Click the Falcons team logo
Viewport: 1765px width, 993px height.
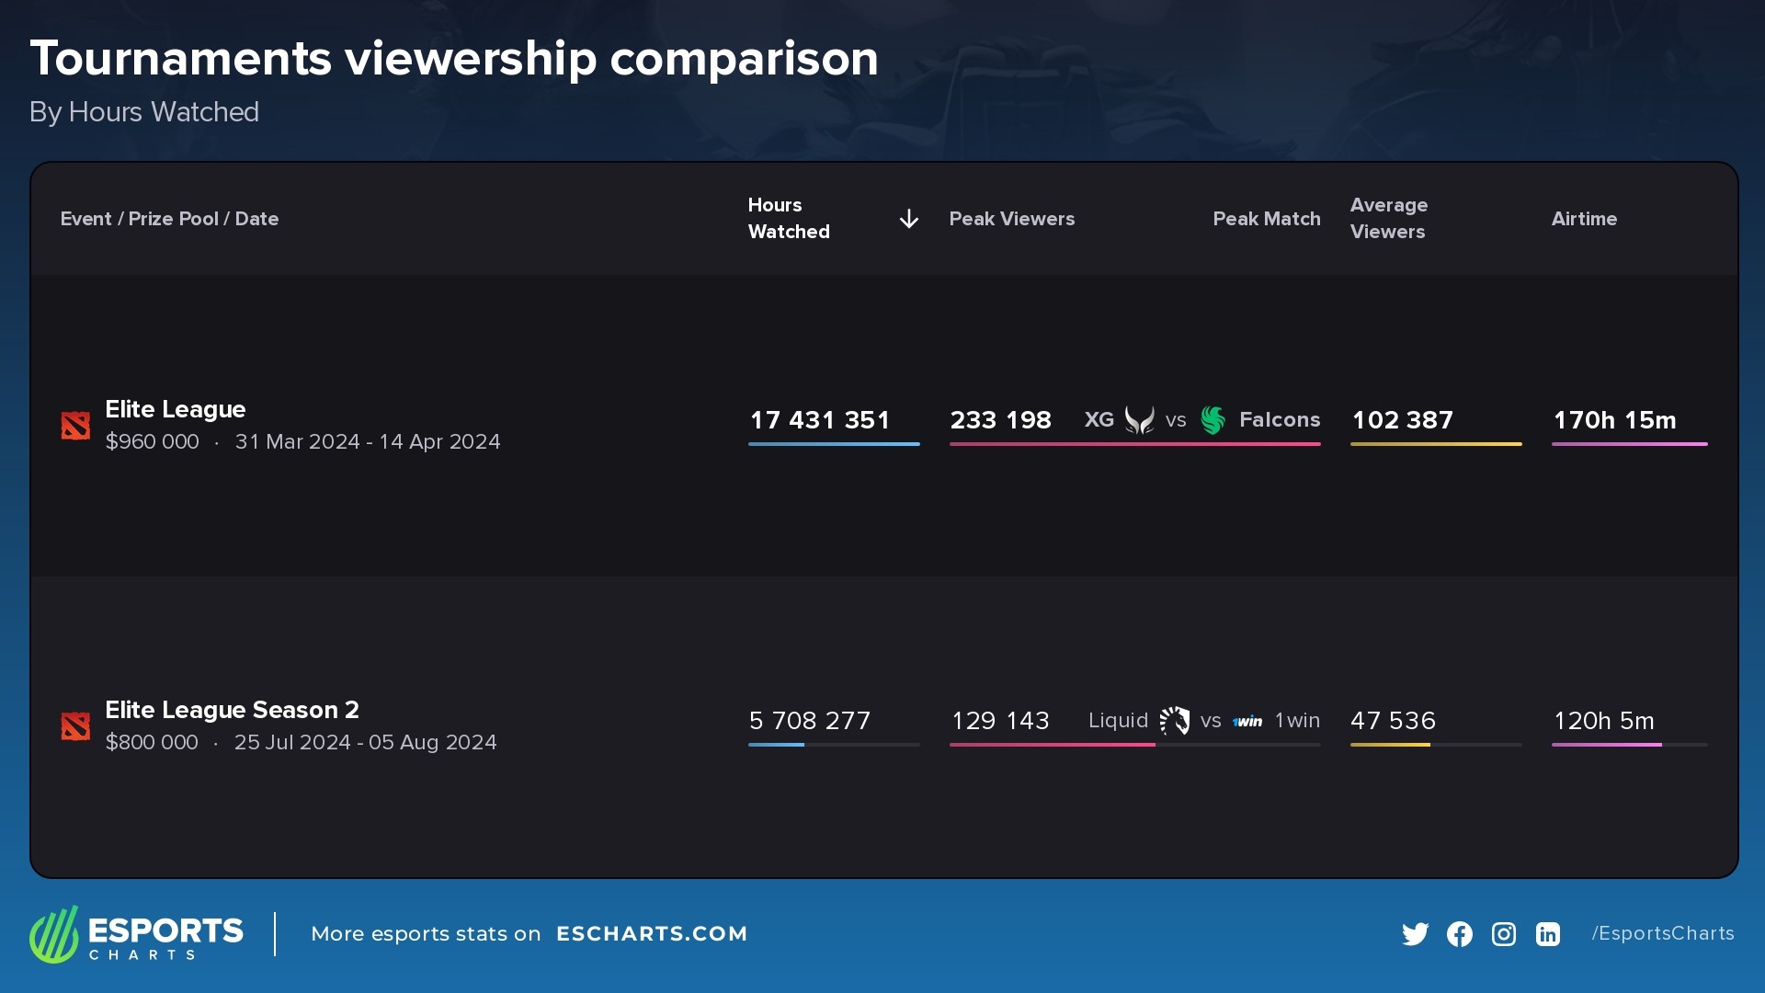click(1213, 420)
